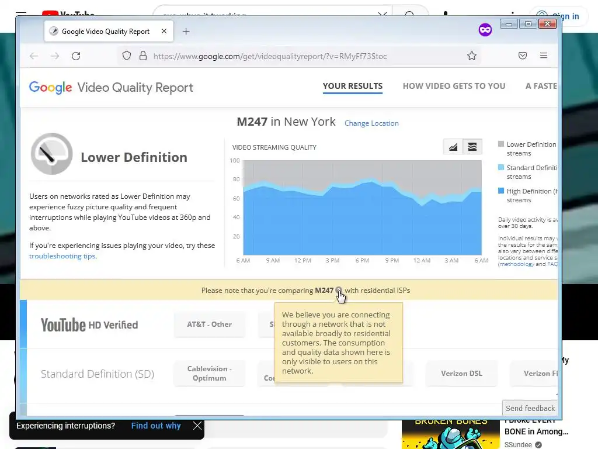Select the YOUR RESULTS tab
This screenshot has height=449, width=598.
[x=353, y=87]
